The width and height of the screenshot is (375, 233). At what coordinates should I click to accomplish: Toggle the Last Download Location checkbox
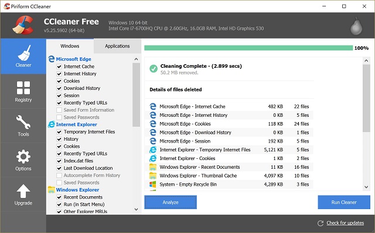[59, 168]
